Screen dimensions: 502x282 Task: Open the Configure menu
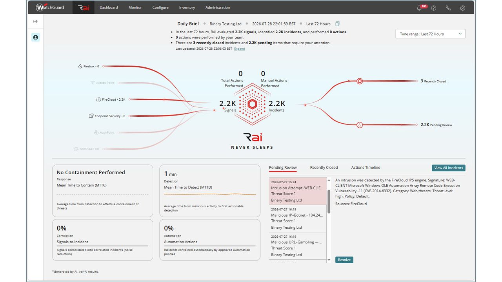tap(160, 7)
